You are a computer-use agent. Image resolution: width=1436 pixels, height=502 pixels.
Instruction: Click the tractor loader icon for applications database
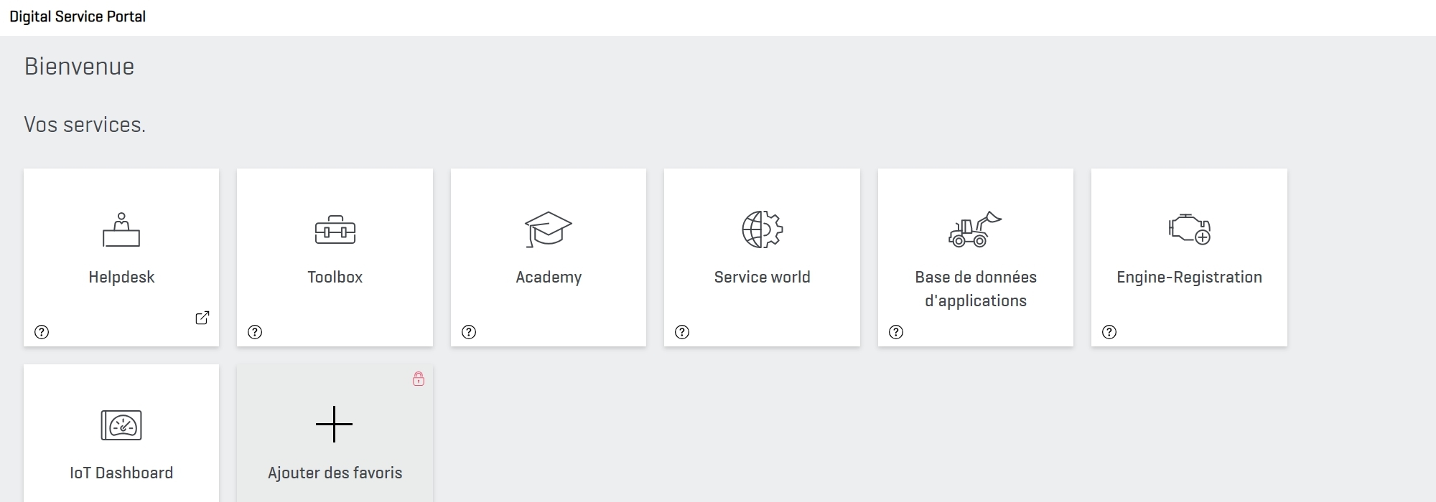click(975, 229)
